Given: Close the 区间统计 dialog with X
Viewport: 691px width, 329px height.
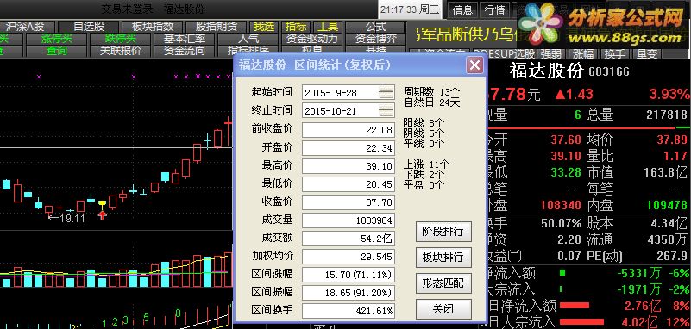Looking at the screenshot, I should [x=474, y=65].
